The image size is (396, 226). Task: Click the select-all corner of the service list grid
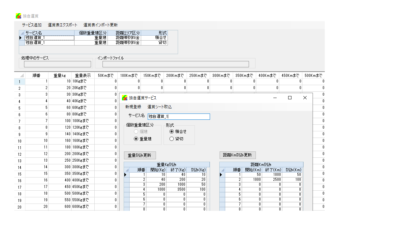[x=22, y=33]
